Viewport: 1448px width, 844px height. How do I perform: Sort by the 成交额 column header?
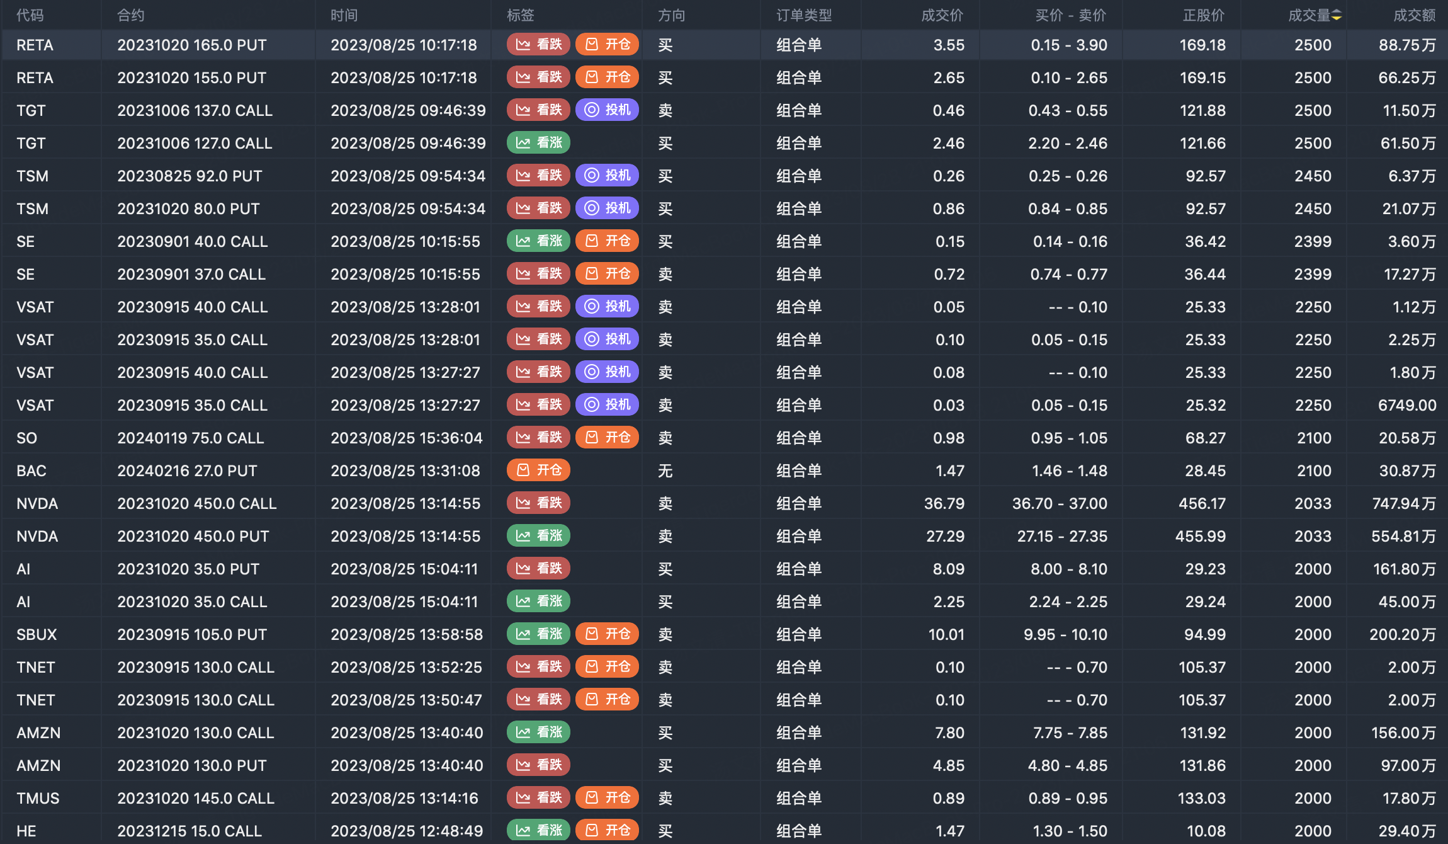click(x=1414, y=16)
